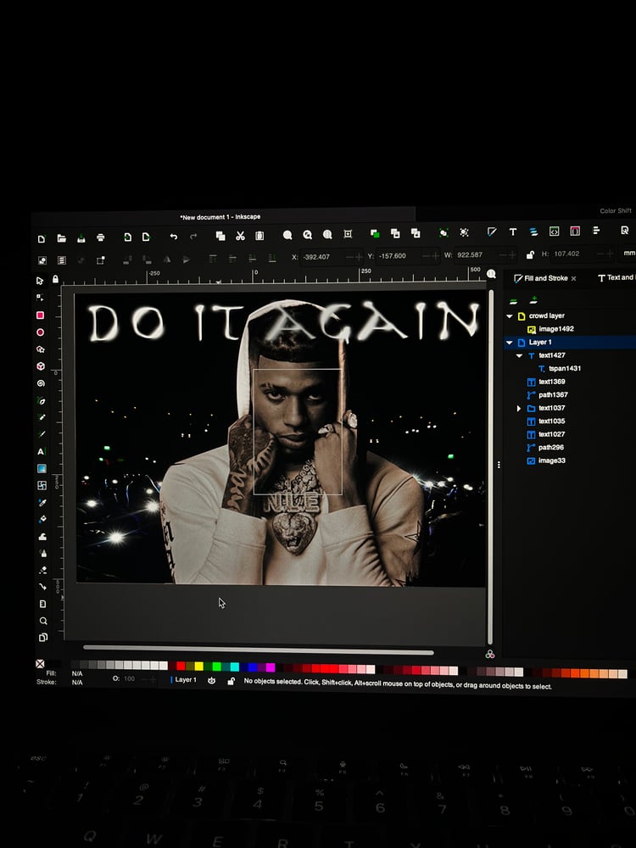Select the Zoom magnifier tool in toolbox
Screen dimensions: 636x848
[43, 621]
